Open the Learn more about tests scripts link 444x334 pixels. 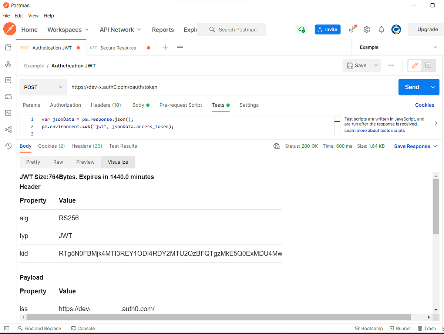[x=374, y=130]
